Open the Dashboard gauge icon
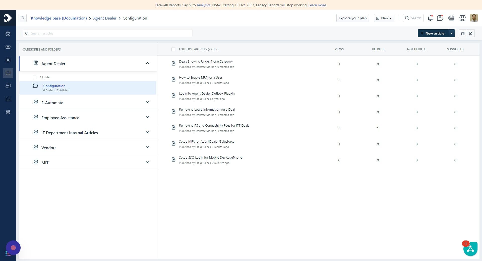Screen dimensions: 482x261 coord(8,34)
